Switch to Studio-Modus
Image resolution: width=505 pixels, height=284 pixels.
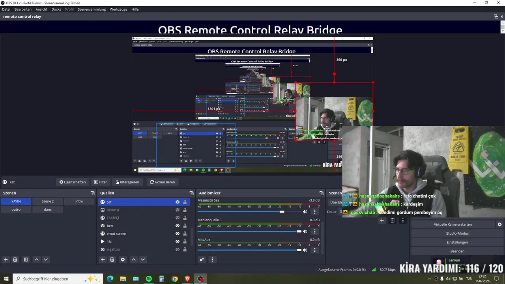click(457, 233)
